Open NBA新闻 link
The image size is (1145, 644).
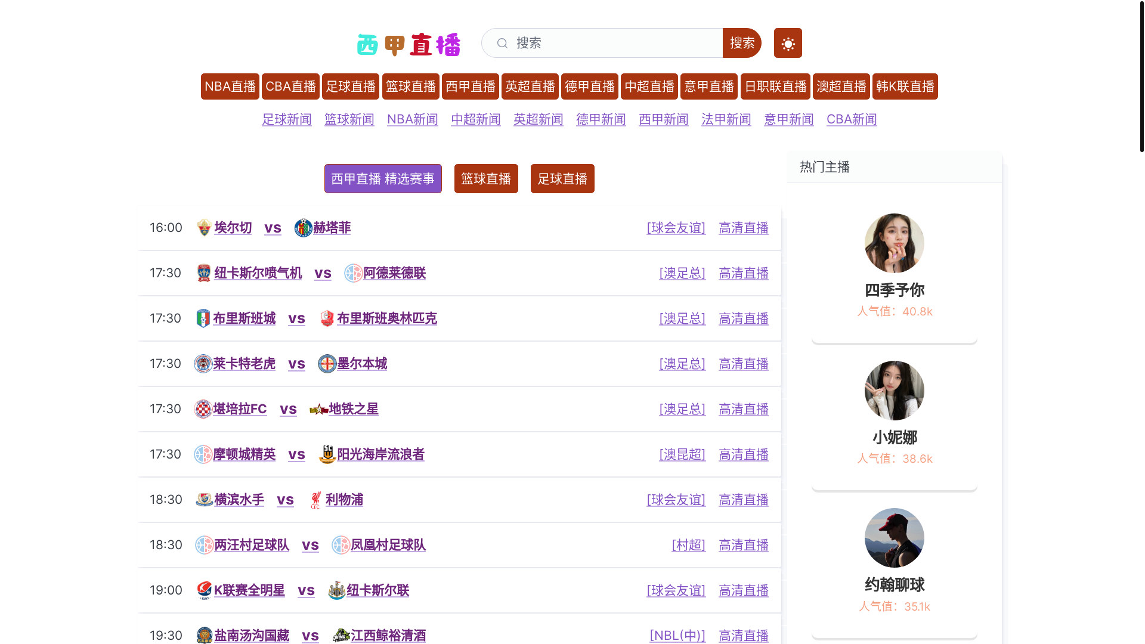click(413, 119)
